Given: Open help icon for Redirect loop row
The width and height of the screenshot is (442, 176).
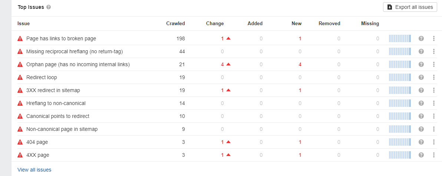Looking at the screenshot, I should pos(421,77).
